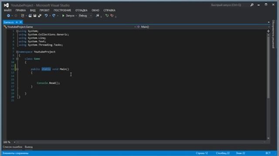This screenshot has height=156, width=279.
Task: Open the Список ошибок bottom tab
Action: coord(13,147)
